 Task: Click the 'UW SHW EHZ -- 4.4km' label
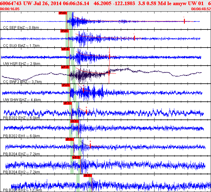[x=22, y=100]
